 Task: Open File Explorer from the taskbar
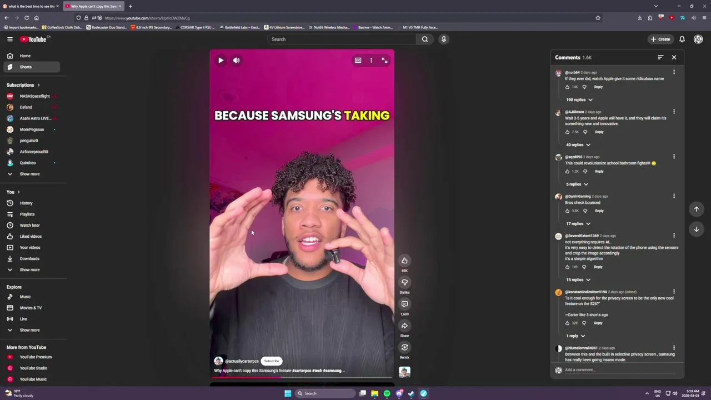374,393
